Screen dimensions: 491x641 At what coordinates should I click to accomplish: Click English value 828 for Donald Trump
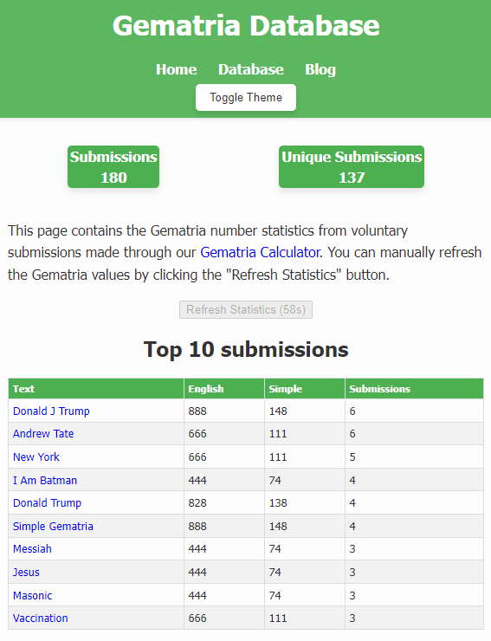(197, 502)
